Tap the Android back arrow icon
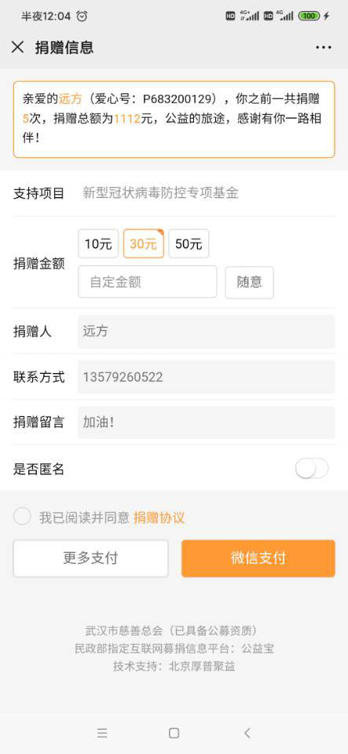 click(247, 733)
